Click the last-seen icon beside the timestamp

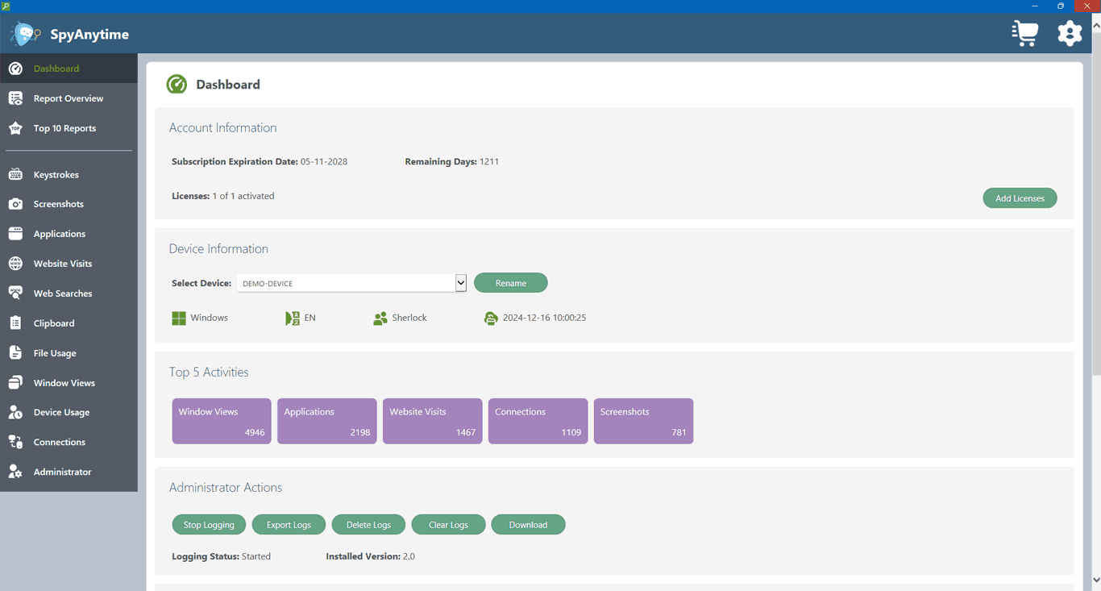pos(491,318)
